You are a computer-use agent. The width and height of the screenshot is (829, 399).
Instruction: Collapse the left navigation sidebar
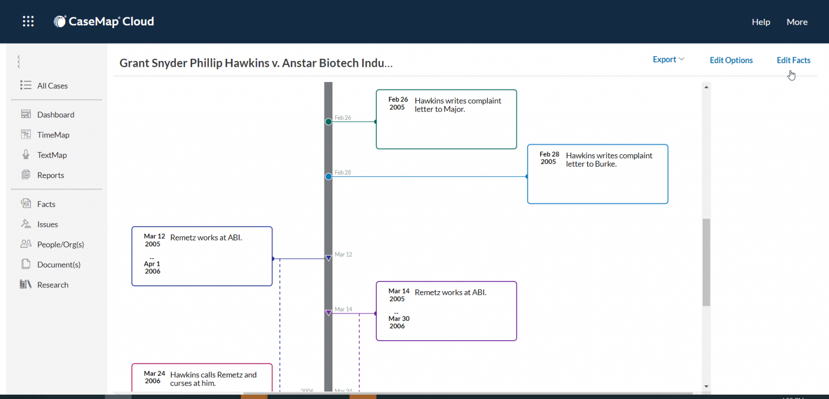pos(18,61)
